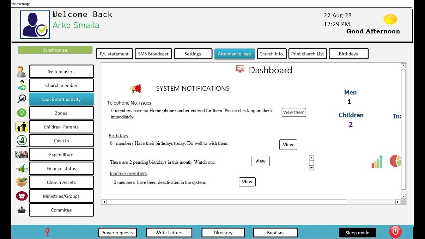The width and height of the screenshot is (425, 239).
Task: Click the bar chart statistics icon
Action: [377, 162]
